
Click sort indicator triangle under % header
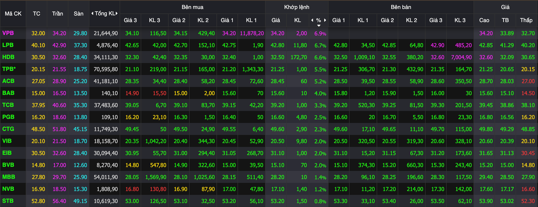[319, 26]
